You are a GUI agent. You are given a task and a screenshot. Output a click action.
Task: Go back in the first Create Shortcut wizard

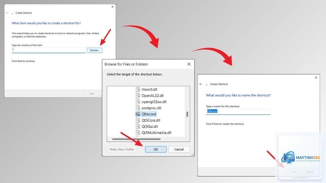point(7,13)
